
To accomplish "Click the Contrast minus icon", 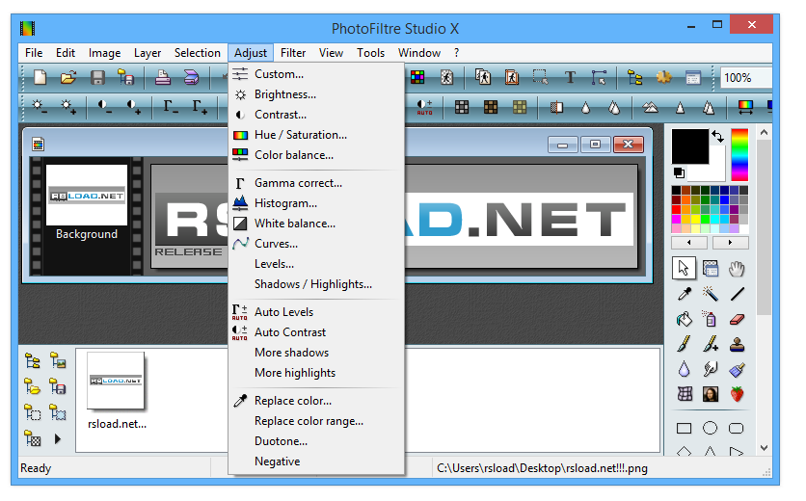I will (x=104, y=106).
